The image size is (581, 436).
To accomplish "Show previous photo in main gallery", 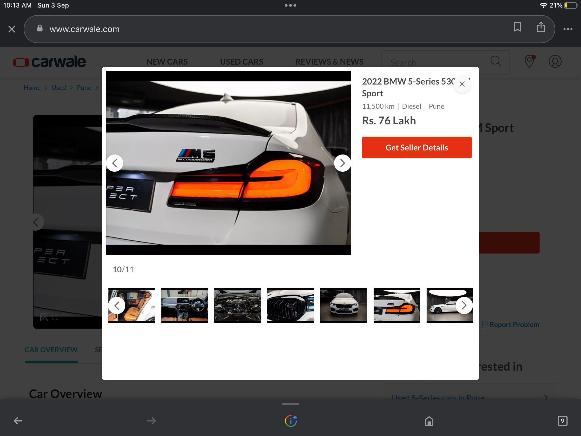I will 115,163.
